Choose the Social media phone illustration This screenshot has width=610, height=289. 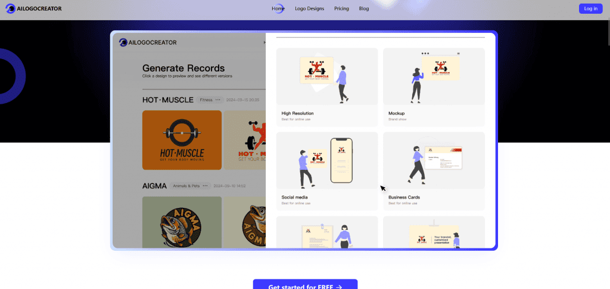(x=327, y=161)
